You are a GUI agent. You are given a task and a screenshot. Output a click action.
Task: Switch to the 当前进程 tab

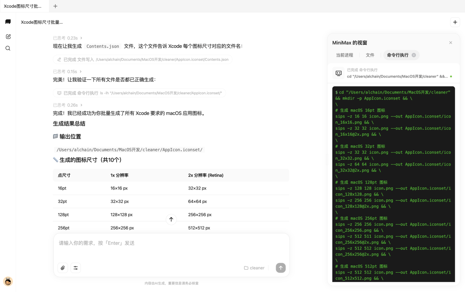pyautogui.click(x=344, y=55)
